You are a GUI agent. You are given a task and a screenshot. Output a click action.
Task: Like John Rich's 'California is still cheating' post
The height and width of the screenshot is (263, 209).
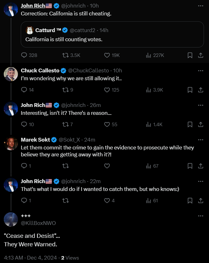coord(107,55)
